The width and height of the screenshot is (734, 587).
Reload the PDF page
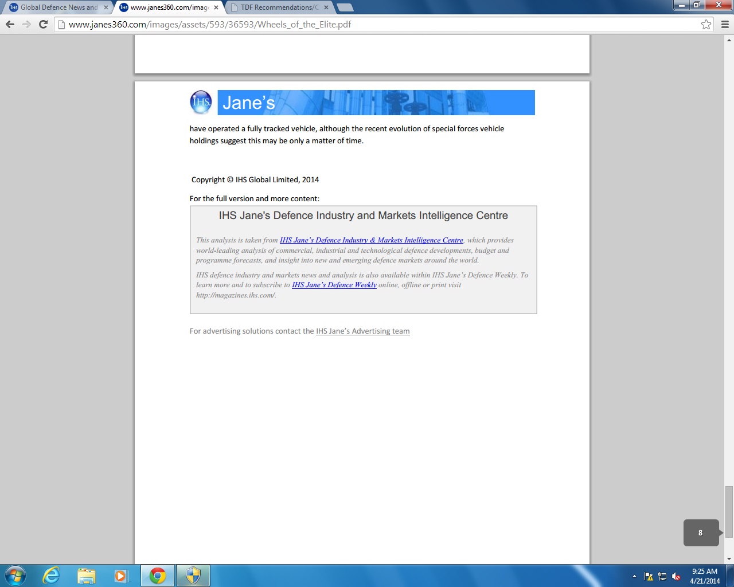pyautogui.click(x=43, y=24)
